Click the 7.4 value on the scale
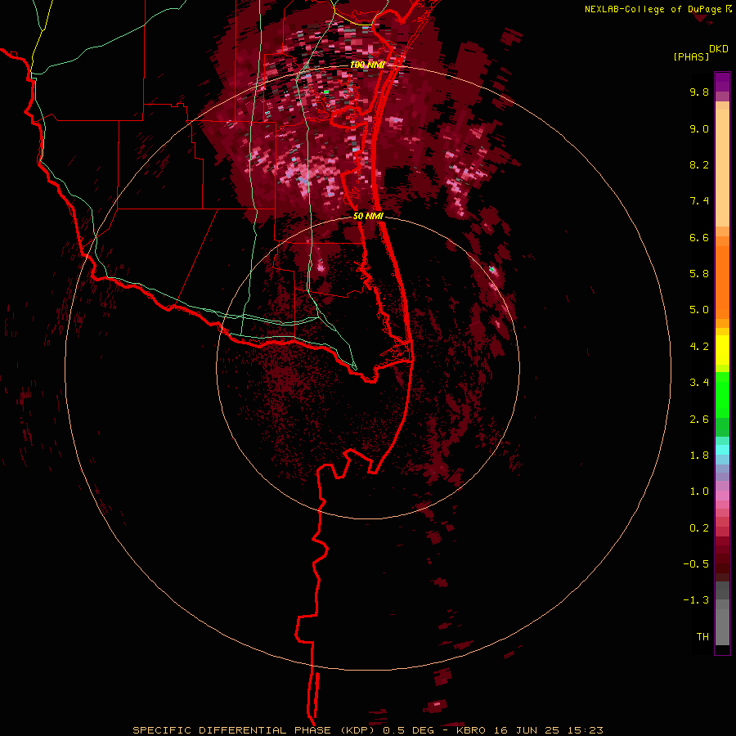736x736 pixels. point(699,201)
